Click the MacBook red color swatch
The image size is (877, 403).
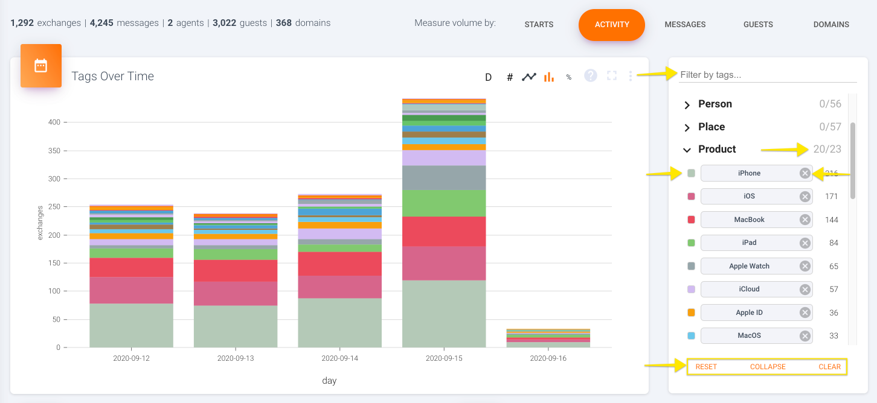tap(691, 220)
